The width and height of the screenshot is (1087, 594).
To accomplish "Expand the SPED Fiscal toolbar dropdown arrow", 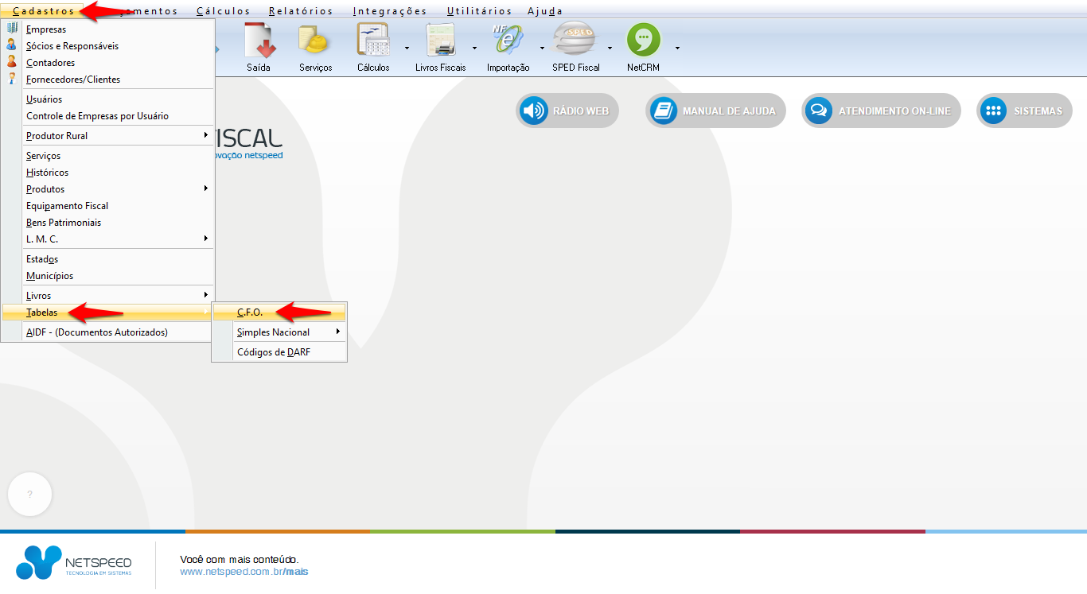I will point(610,48).
